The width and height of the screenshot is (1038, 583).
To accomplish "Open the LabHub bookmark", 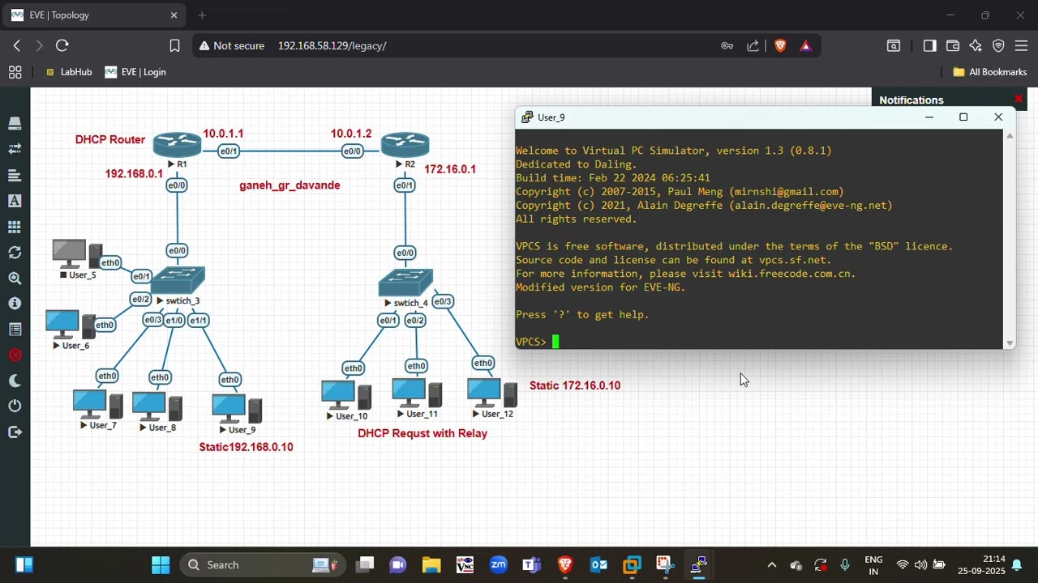I will [x=69, y=72].
